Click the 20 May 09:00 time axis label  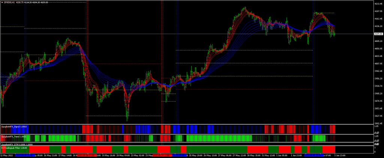(x=123, y=155)
